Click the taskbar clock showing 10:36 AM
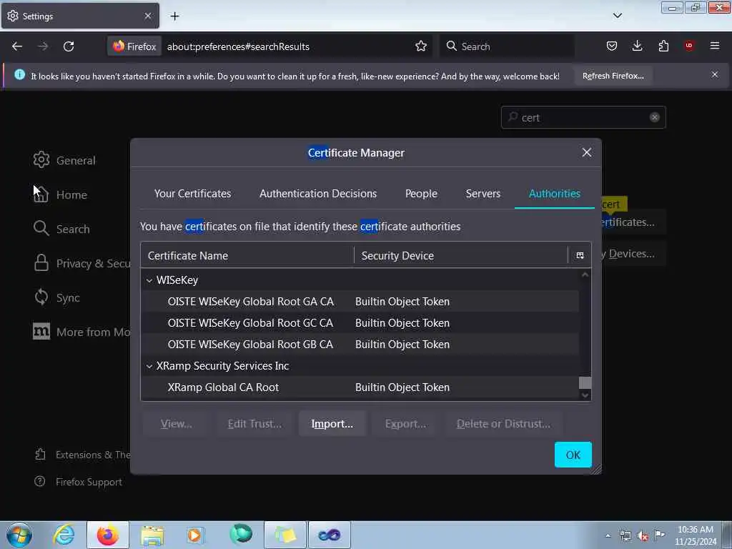 click(x=696, y=535)
